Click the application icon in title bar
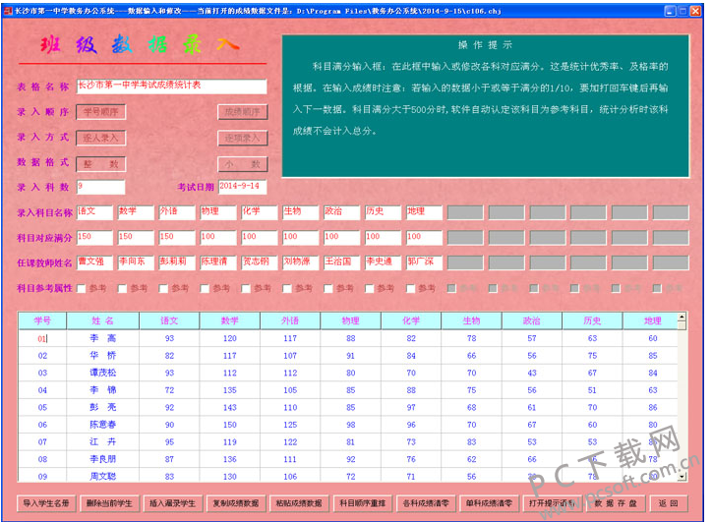Viewport: 712px width, 522px height. coord(8,11)
